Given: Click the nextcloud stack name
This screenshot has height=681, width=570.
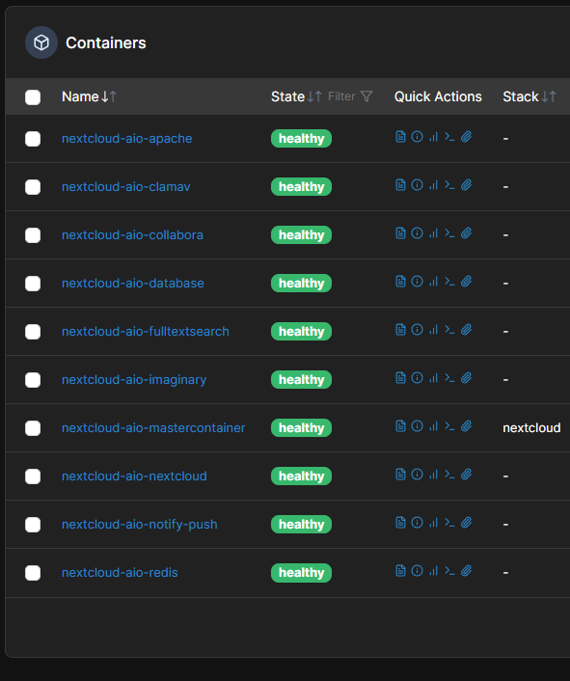Looking at the screenshot, I should pos(531,428).
